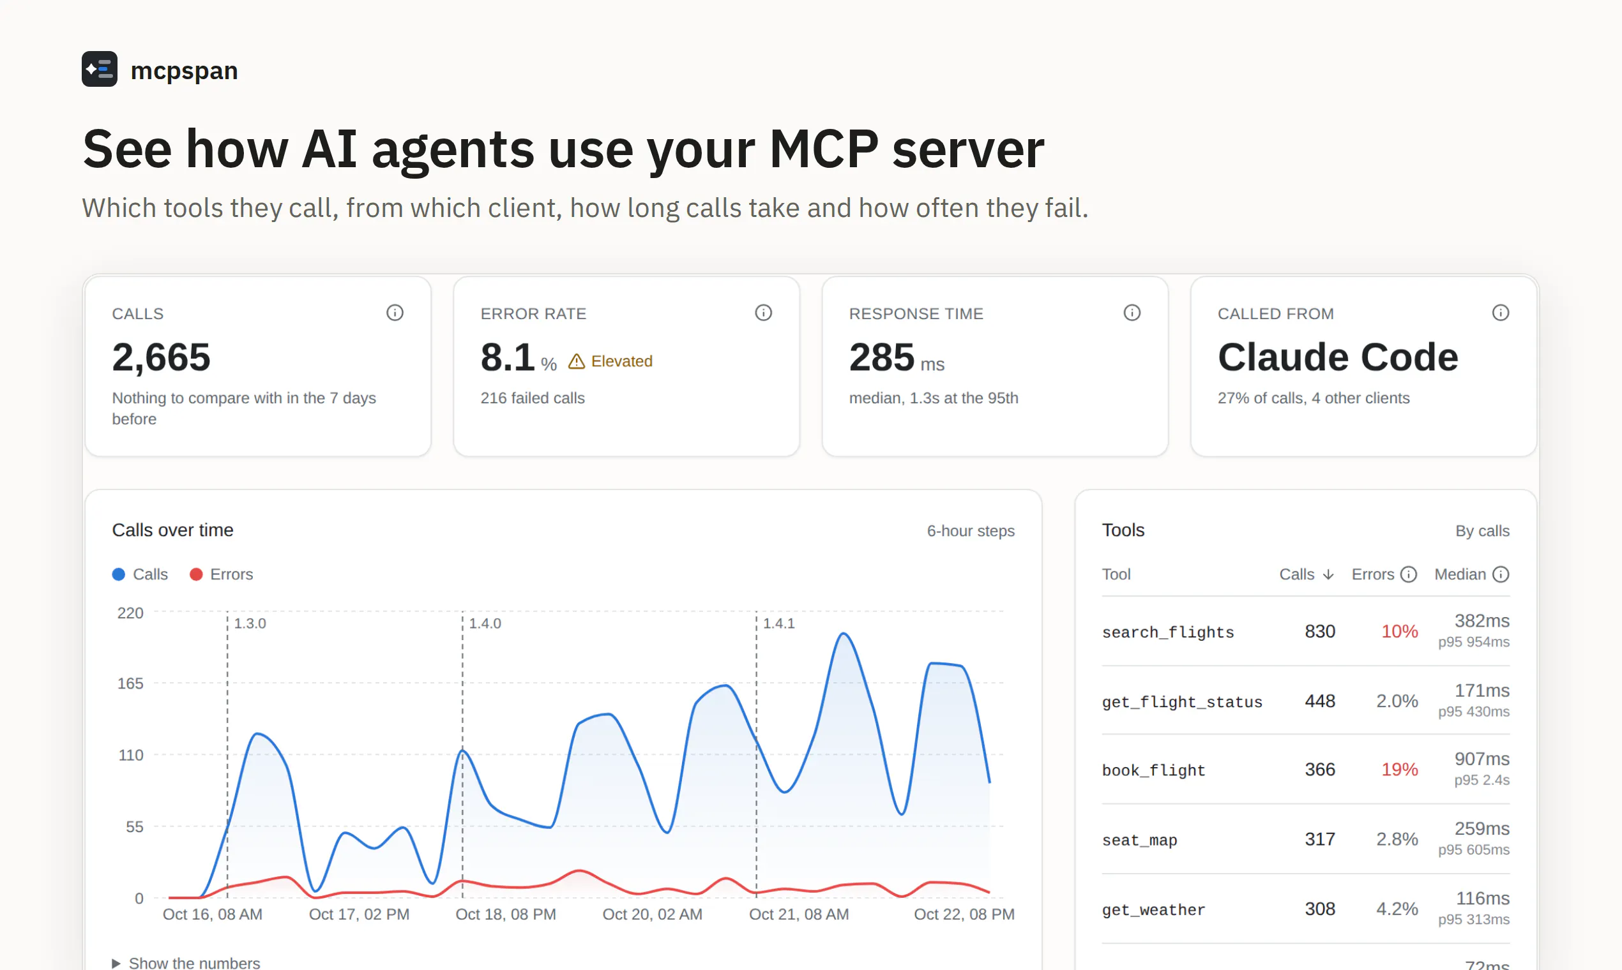Open the seat_map tool row
Image resolution: width=1622 pixels, height=970 pixels.
coord(1305,839)
